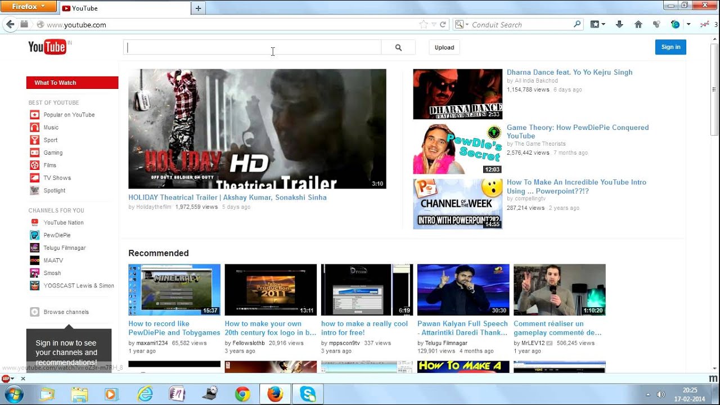
Task: Click the page vertical scrollbar thumb
Action: 714,88
